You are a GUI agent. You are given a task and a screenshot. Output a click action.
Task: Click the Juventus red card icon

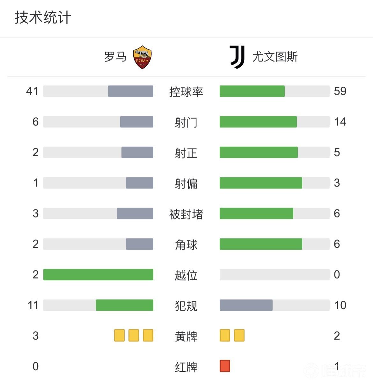pyautogui.click(x=225, y=366)
